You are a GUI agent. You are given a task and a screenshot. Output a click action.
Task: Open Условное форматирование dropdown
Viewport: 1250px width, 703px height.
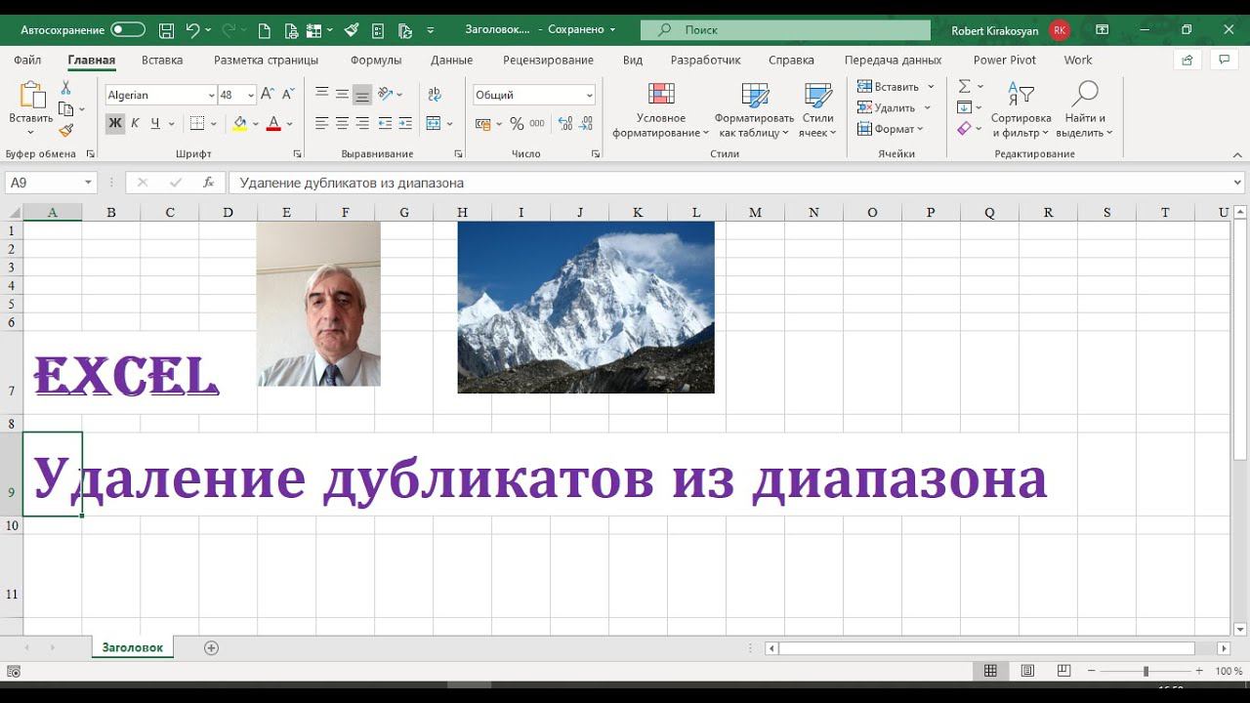coord(661,109)
